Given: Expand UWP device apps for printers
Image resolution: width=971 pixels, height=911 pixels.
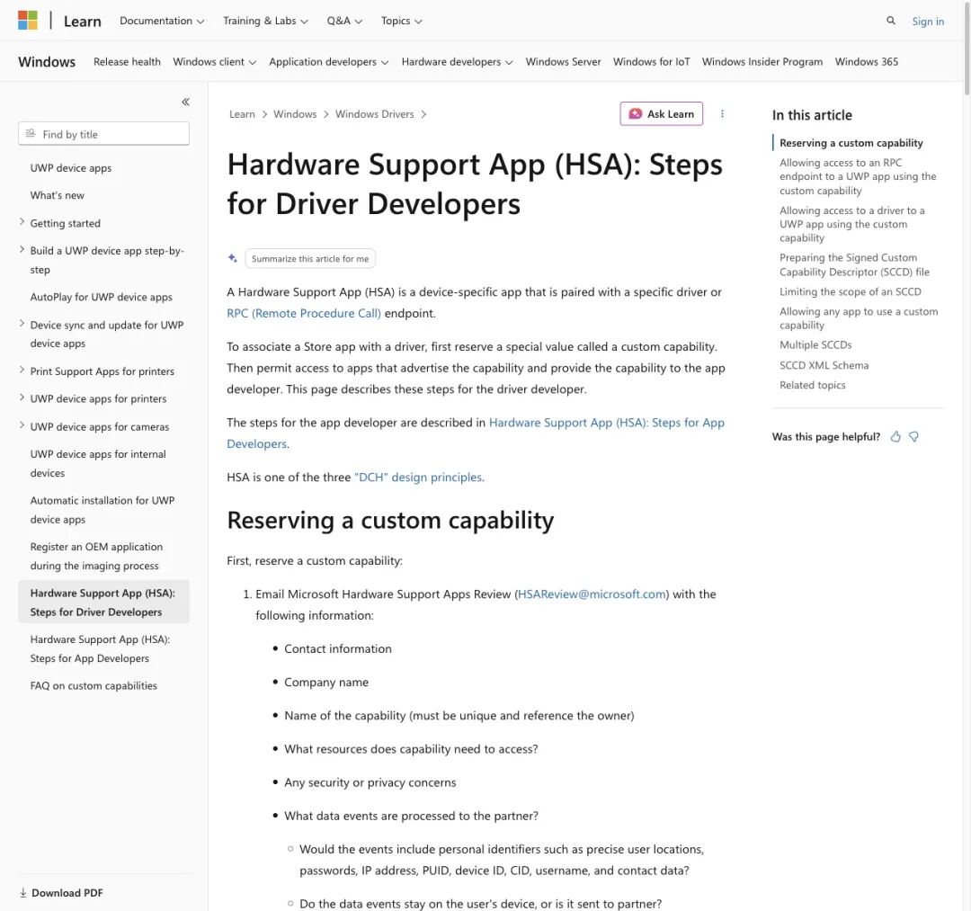Looking at the screenshot, I should click(22, 397).
